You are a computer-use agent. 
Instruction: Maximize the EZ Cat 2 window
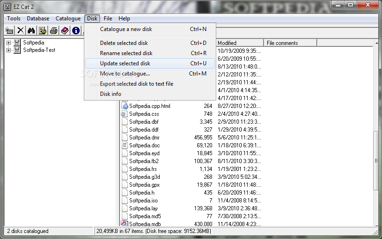(351, 5)
